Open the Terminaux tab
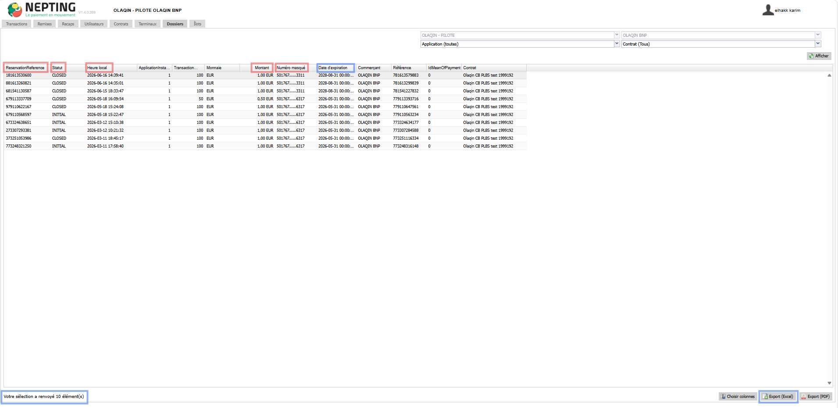 pos(148,24)
